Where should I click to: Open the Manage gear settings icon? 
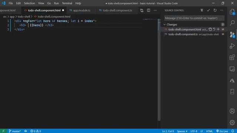point(232,122)
